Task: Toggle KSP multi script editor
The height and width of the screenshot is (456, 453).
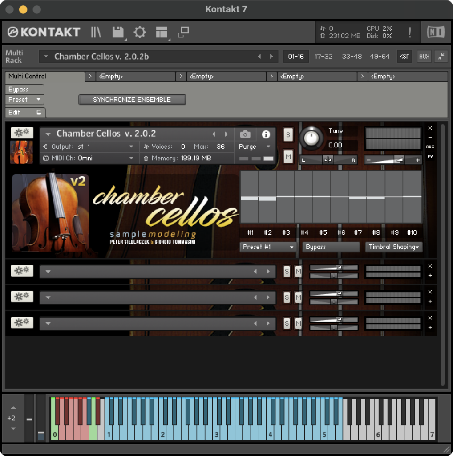Action: [404, 57]
